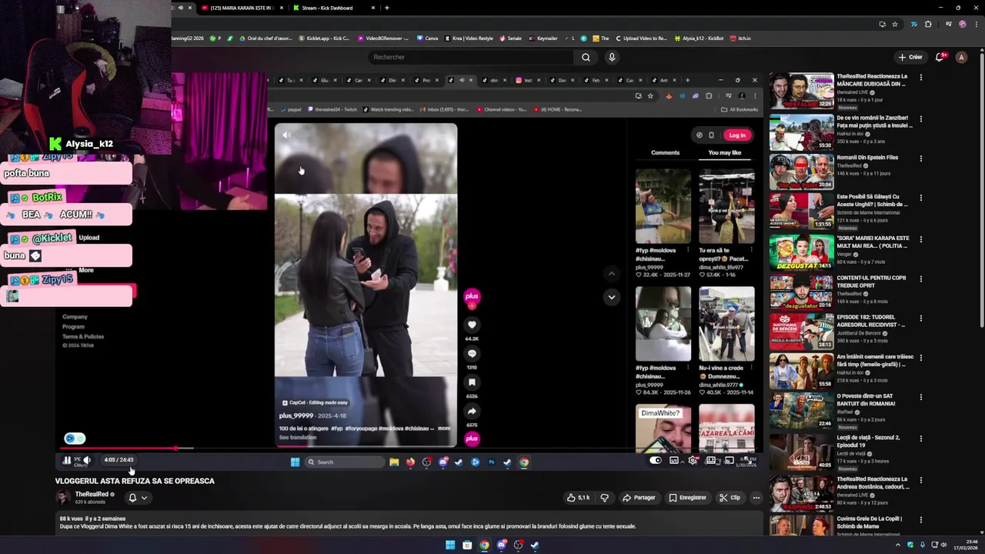Switch to Stream - Kick Dashboard tab
Image resolution: width=985 pixels, height=554 pixels.
pyautogui.click(x=335, y=8)
